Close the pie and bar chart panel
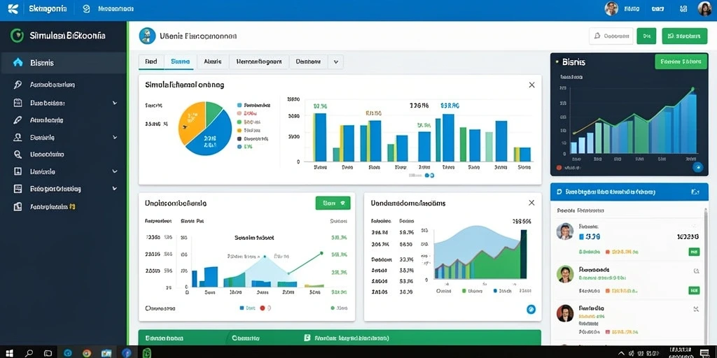The image size is (717, 358). (x=531, y=85)
